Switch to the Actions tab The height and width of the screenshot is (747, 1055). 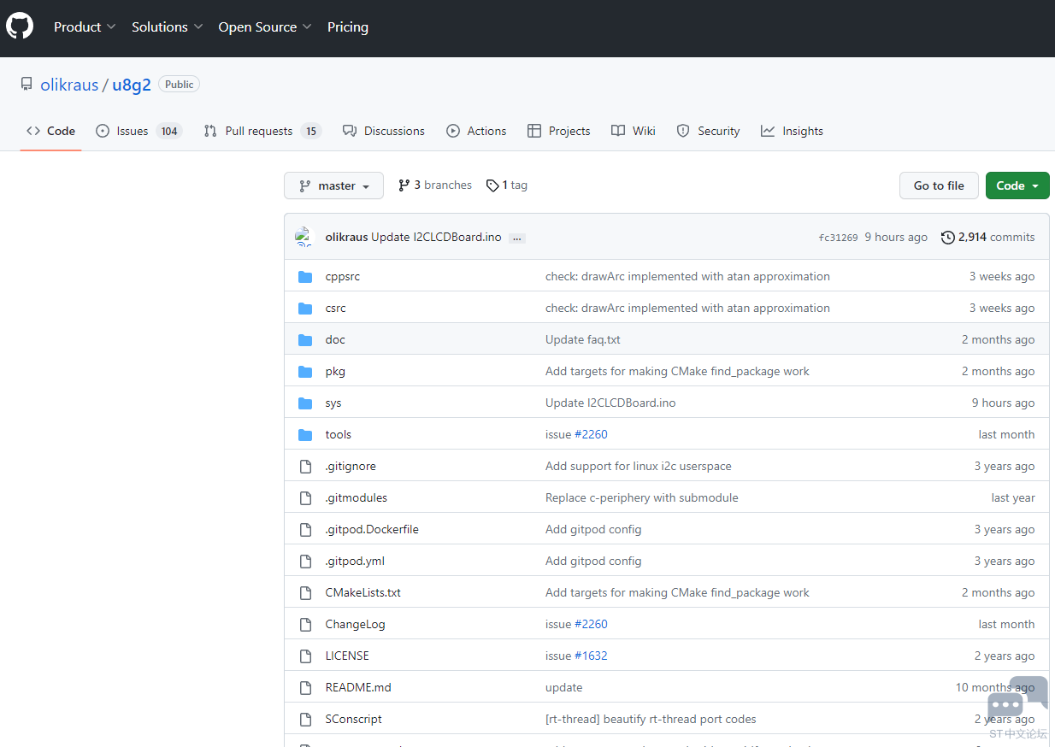(x=476, y=131)
